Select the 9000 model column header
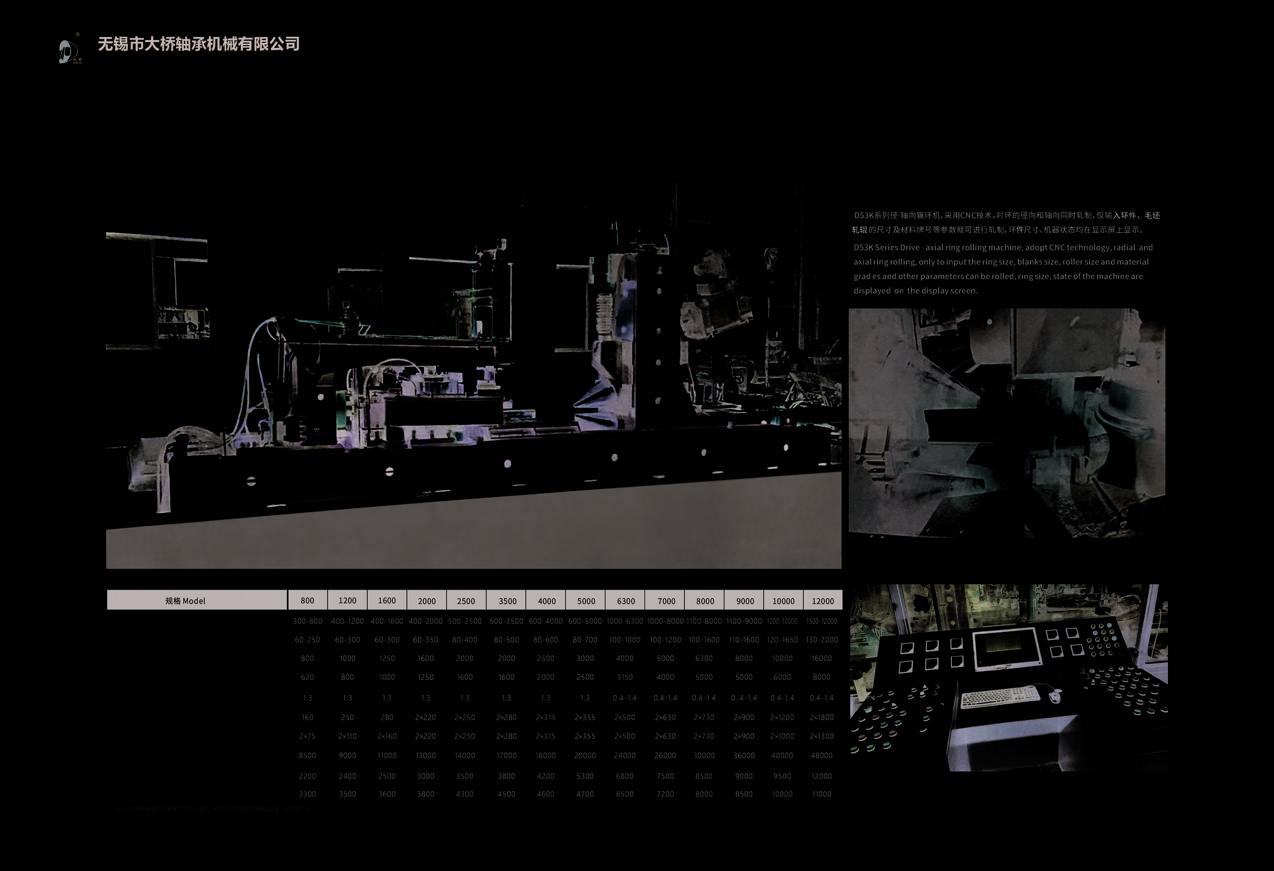This screenshot has height=871, width=1274. 744,600
